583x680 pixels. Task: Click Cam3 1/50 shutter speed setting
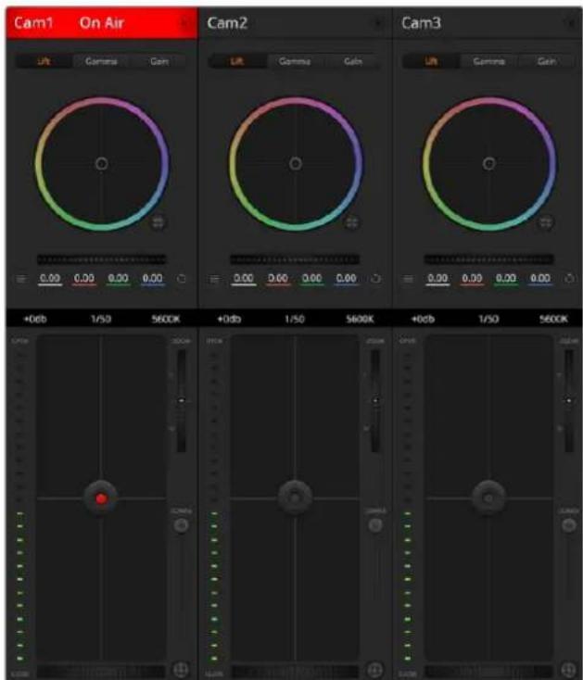(x=488, y=320)
